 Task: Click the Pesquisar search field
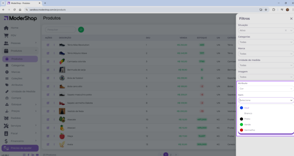pyautogui.click(x=60, y=30)
